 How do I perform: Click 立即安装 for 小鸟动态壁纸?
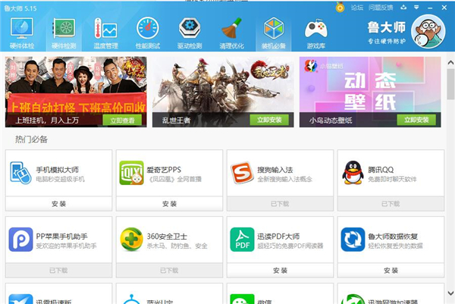[x=416, y=120]
